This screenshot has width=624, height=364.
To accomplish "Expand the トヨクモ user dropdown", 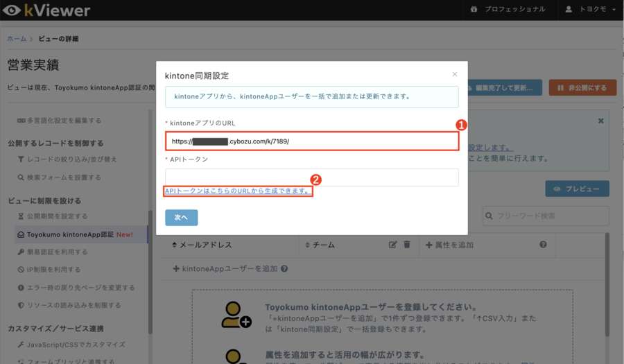I will click(x=591, y=9).
